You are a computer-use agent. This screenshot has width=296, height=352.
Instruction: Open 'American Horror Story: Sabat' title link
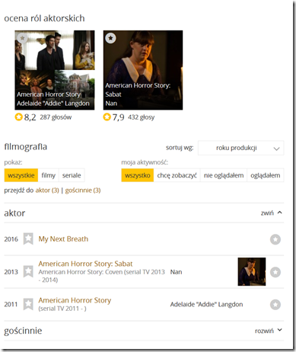point(85,264)
